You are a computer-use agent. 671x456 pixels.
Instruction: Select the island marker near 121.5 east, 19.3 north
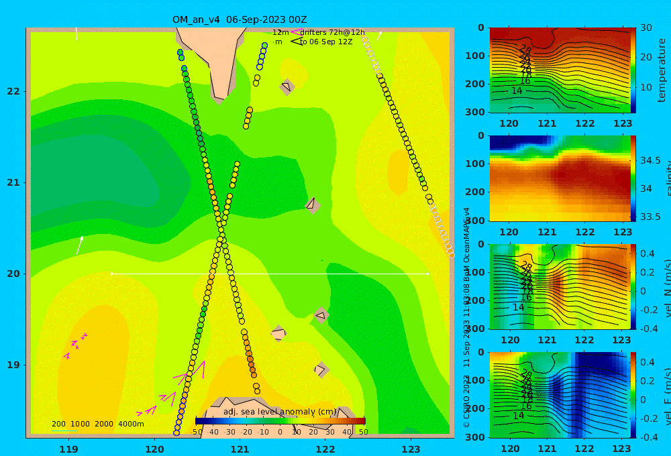(278, 334)
